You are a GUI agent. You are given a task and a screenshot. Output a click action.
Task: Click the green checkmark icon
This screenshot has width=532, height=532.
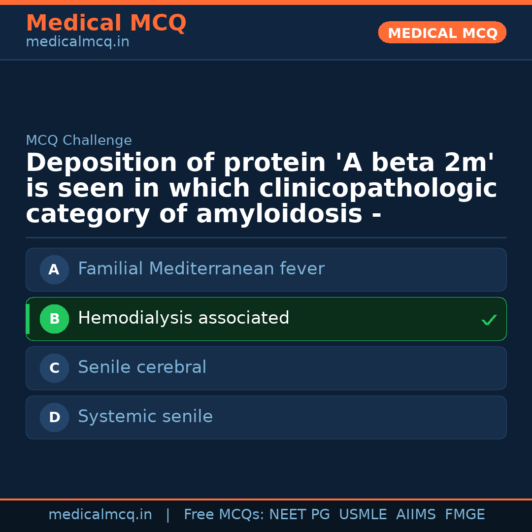[x=489, y=320]
